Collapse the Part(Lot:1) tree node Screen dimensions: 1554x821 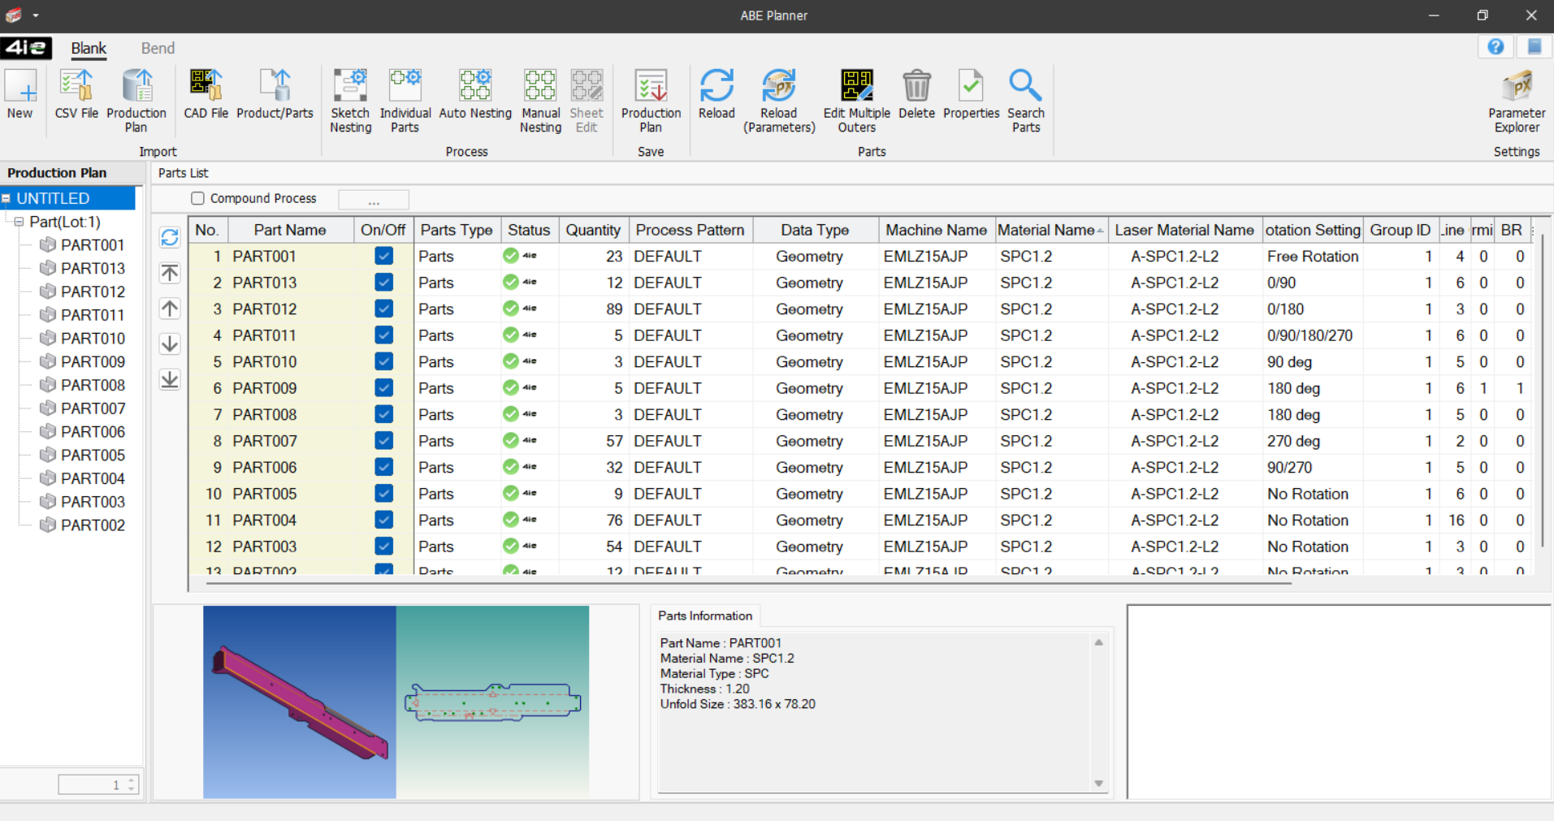point(19,222)
